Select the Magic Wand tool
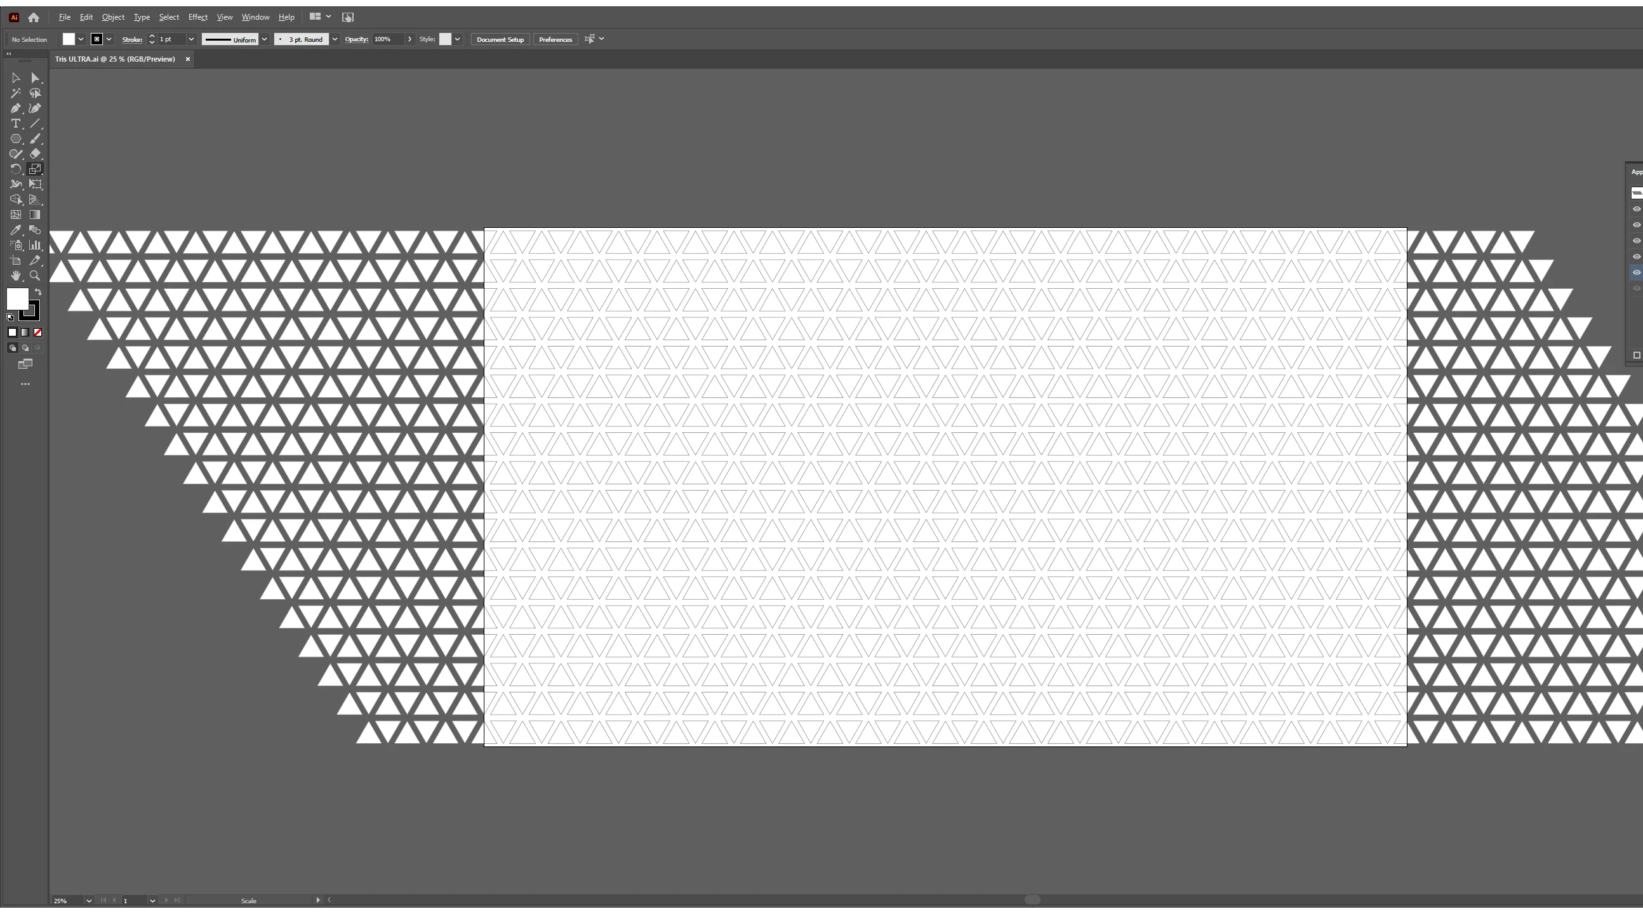The image size is (1643, 914). point(15,93)
